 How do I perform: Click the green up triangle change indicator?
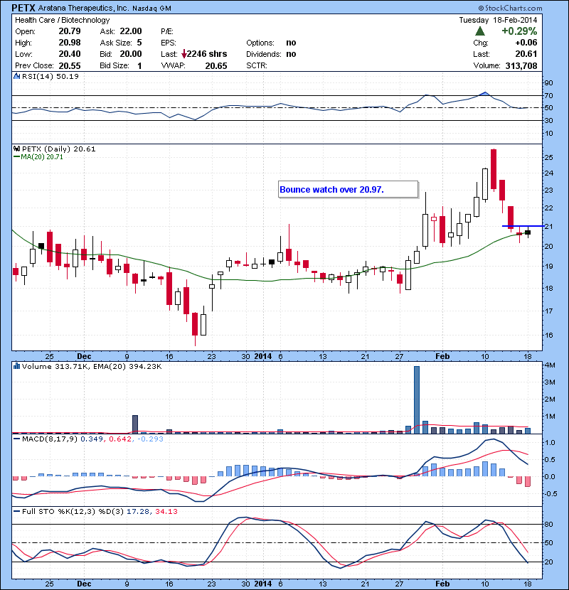pos(480,31)
